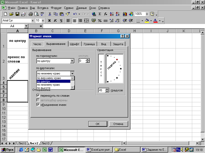205x153 pixels.
Task: Apply Currency style icon
Action: coord(94,21)
